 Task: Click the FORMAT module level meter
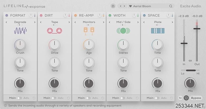click(35, 15)
